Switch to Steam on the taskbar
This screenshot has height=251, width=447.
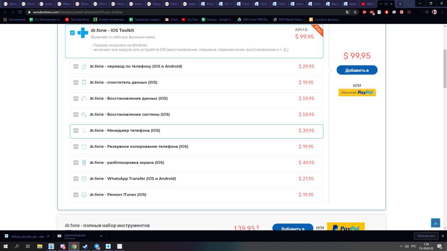(85, 246)
